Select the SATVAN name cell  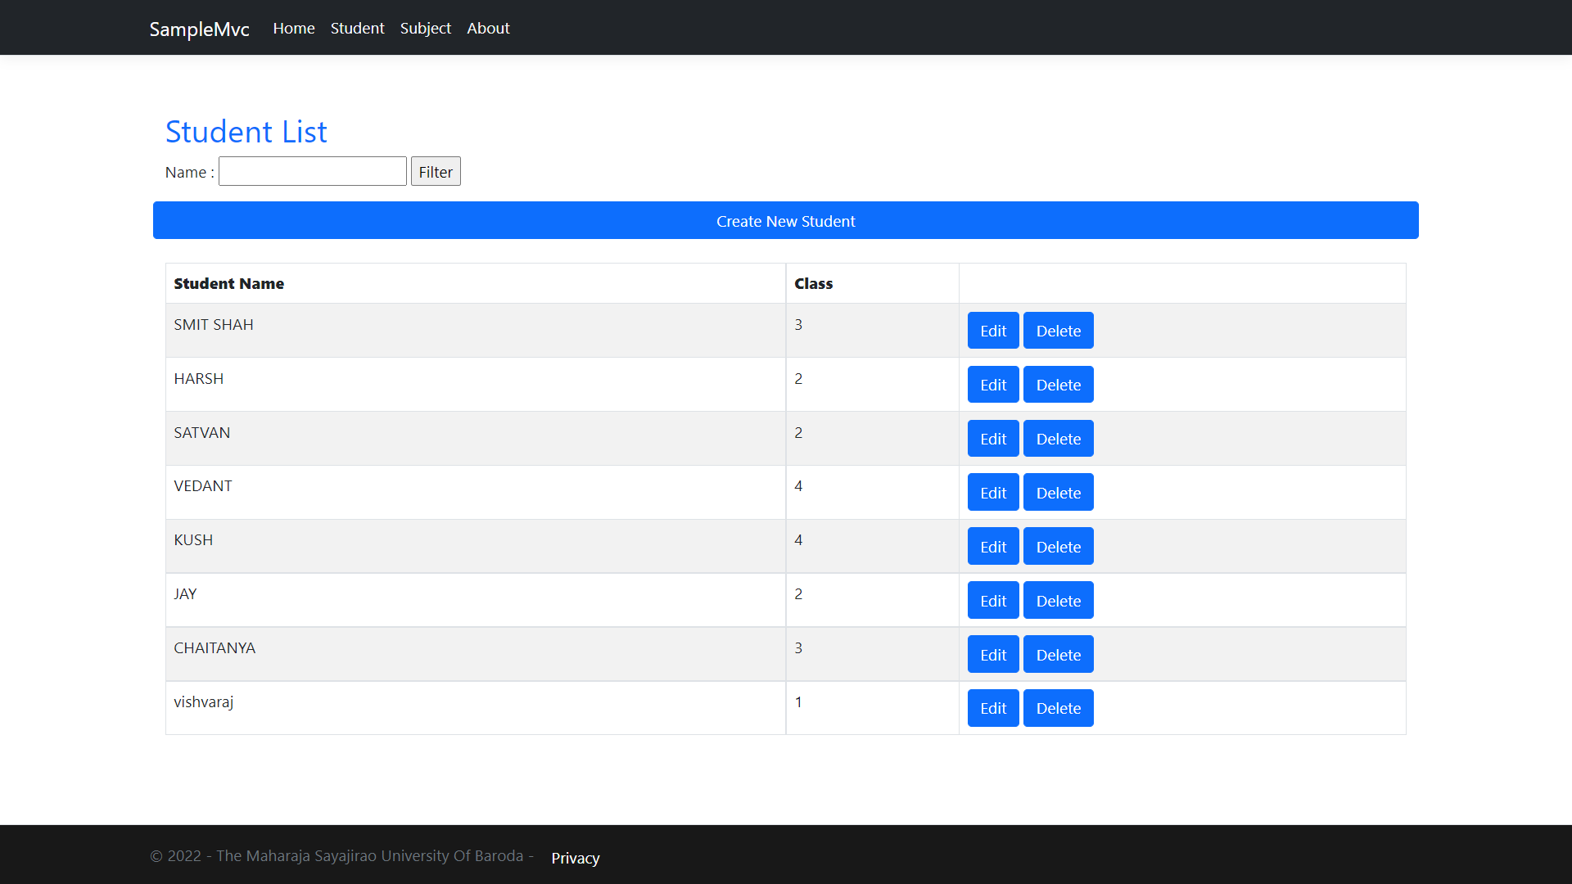pyautogui.click(x=476, y=439)
